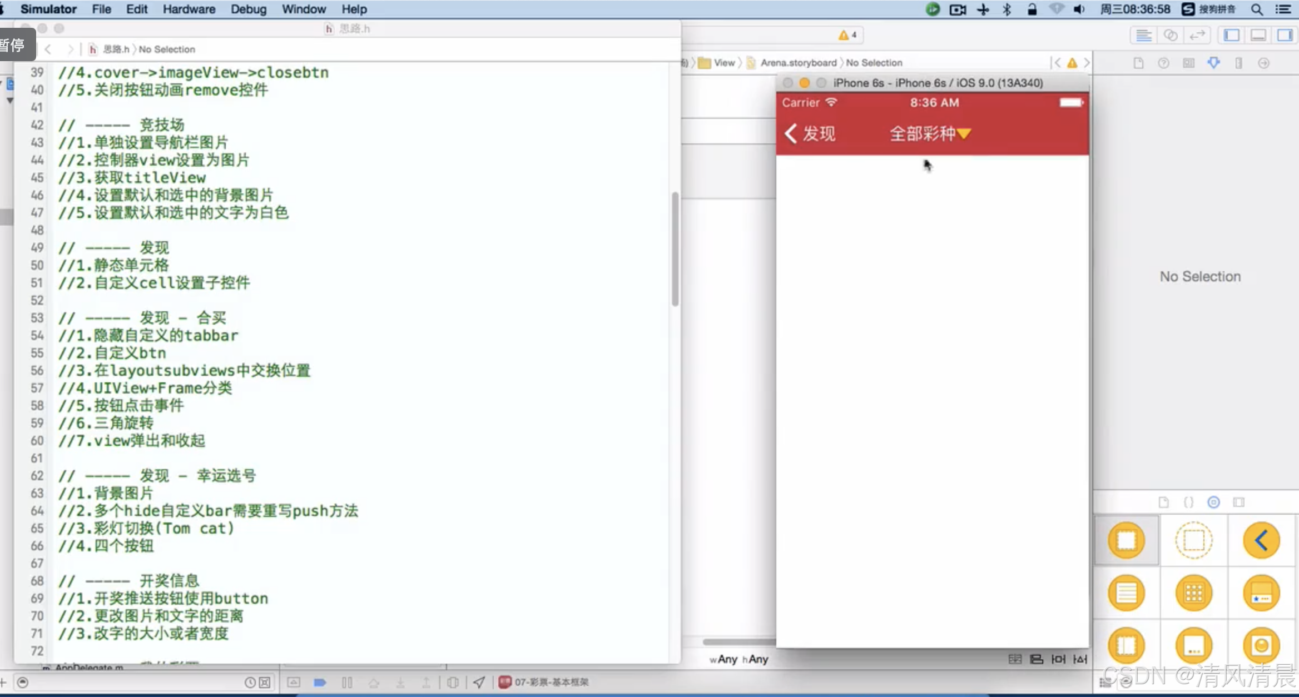Tap the 发现 back button in simulator

pos(810,133)
